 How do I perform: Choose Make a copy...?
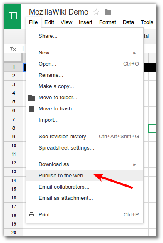point(85,86)
